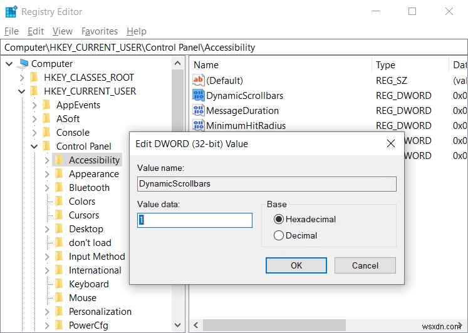The width and height of the screenshot is (468, 333).
Task: Click the Accessibility folder icon
Action: tap(59, 160)
